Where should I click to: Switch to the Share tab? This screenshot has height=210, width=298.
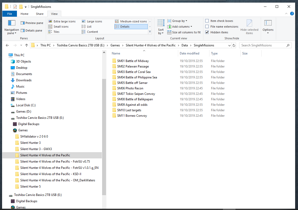(x=40, y=14)
